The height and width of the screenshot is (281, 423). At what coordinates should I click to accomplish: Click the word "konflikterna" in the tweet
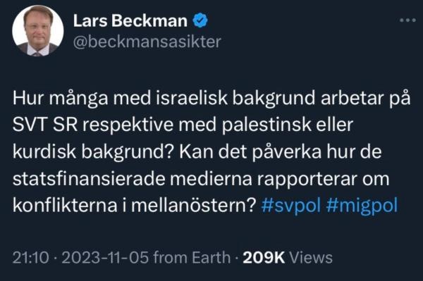(65, 206)
